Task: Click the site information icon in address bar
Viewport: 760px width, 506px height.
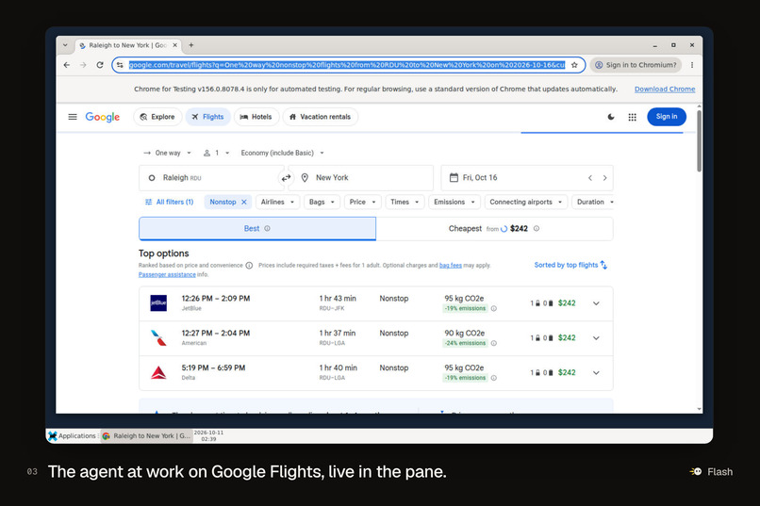Action: (120, 65)
